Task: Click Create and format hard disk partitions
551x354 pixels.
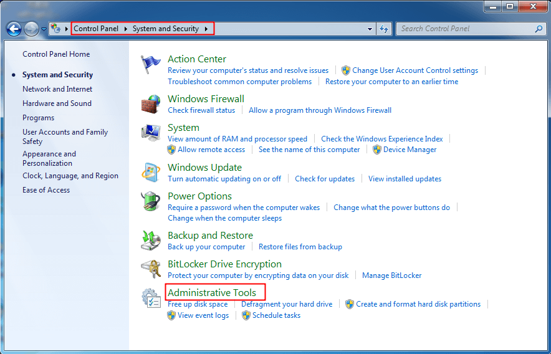Action: tap(418, 304)
